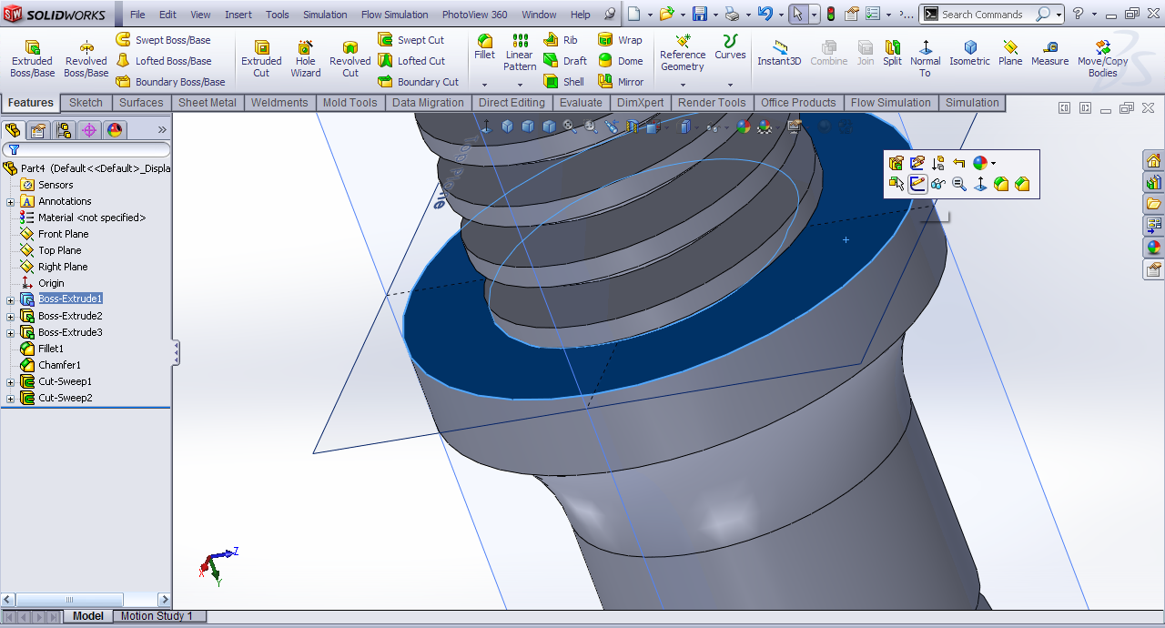The image size is (1165, 628).
Task: Select the Extruded Boss/Base tool
Action: (x=32, y=59)
